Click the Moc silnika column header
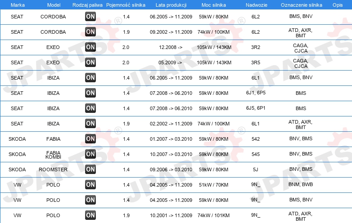This screenshot has height=223, width=352. click(214, 5)
